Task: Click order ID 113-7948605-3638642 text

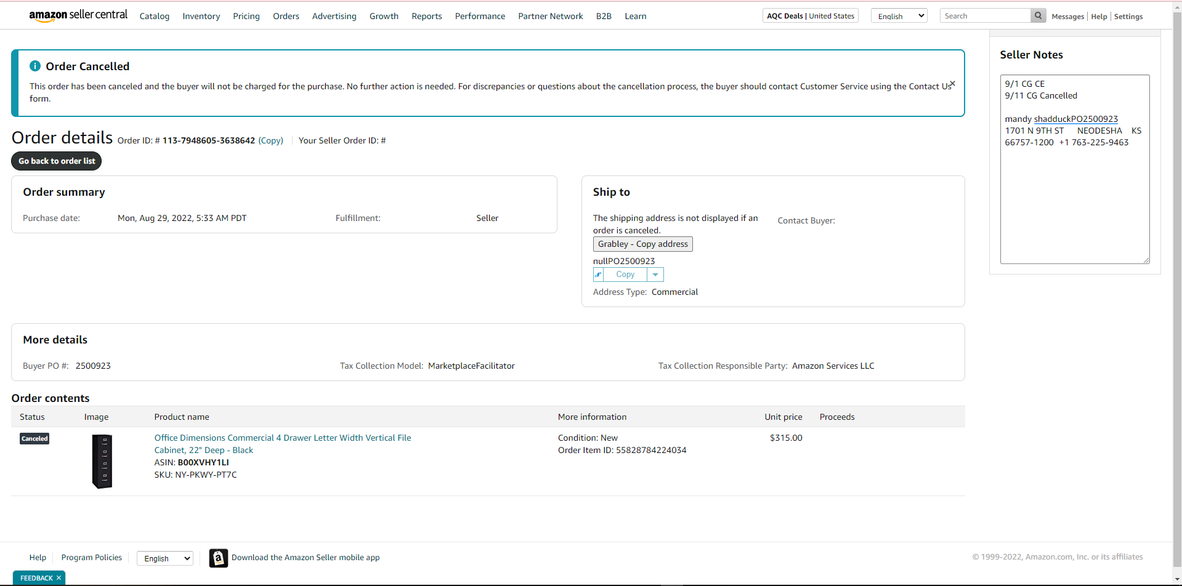Action: (x=209, y=140)
